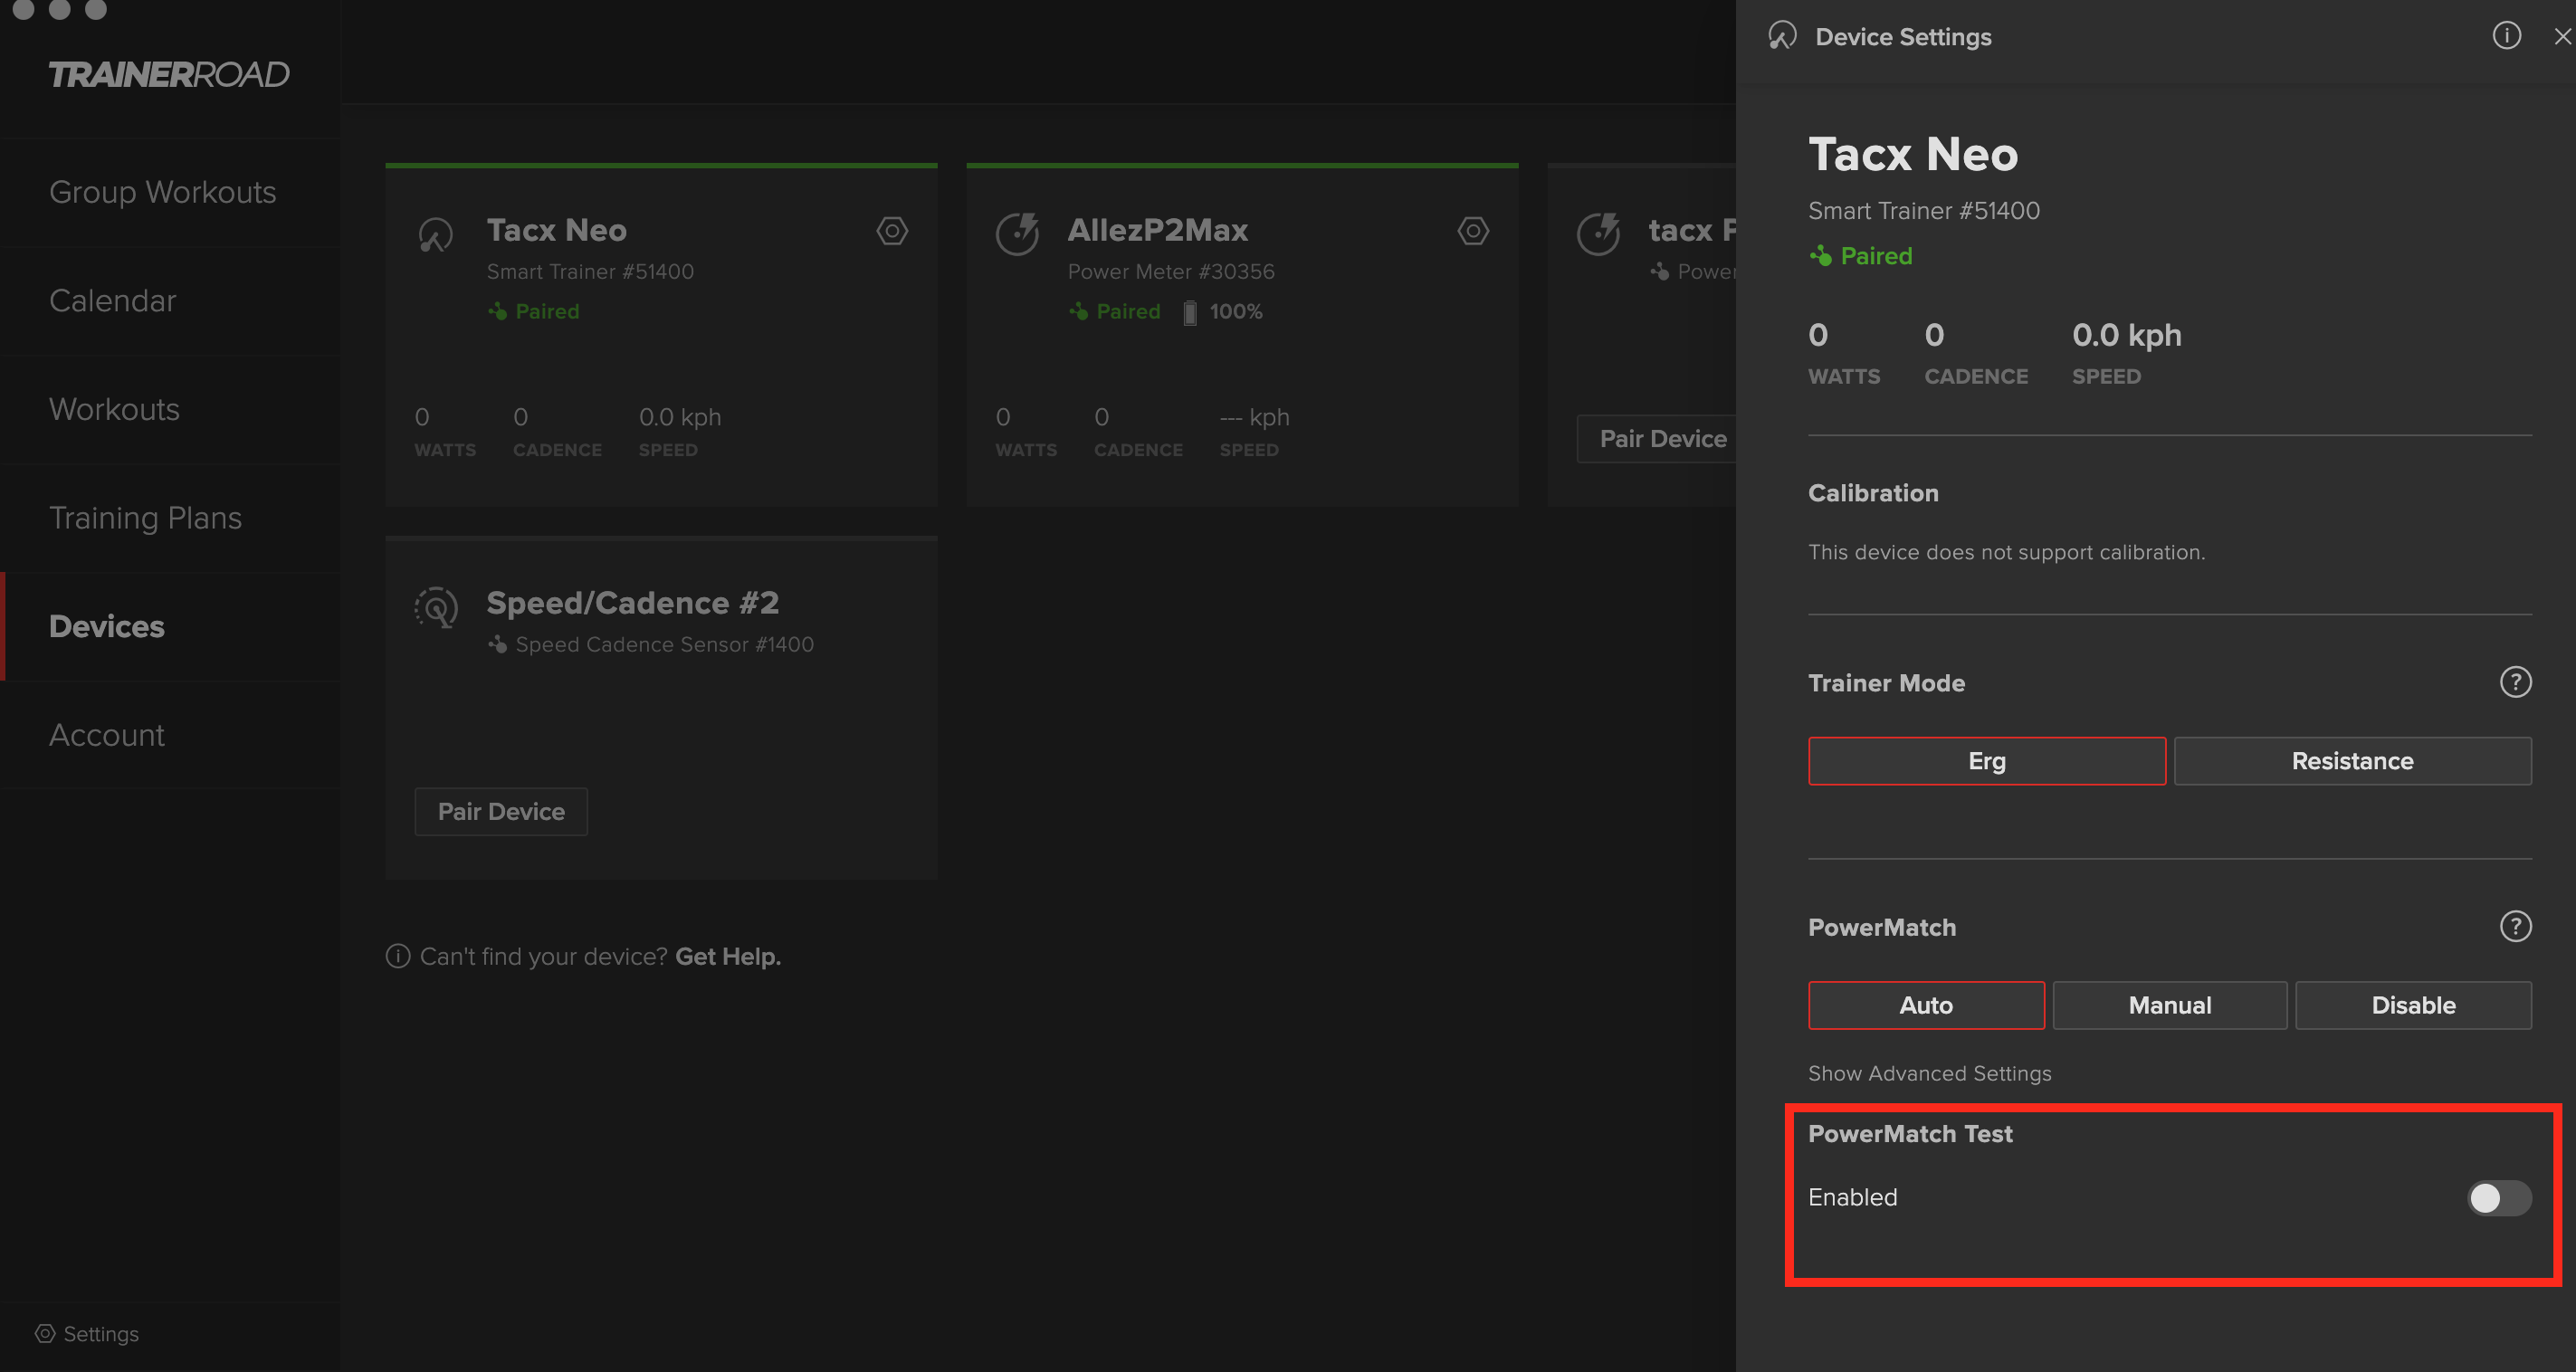2576x1372 pixels.
Task: Open PowerMatch help question mark
Action: tap(2515, 926)
